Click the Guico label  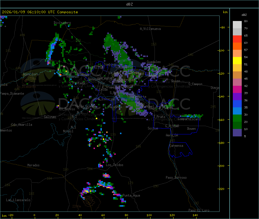[176, 81]
